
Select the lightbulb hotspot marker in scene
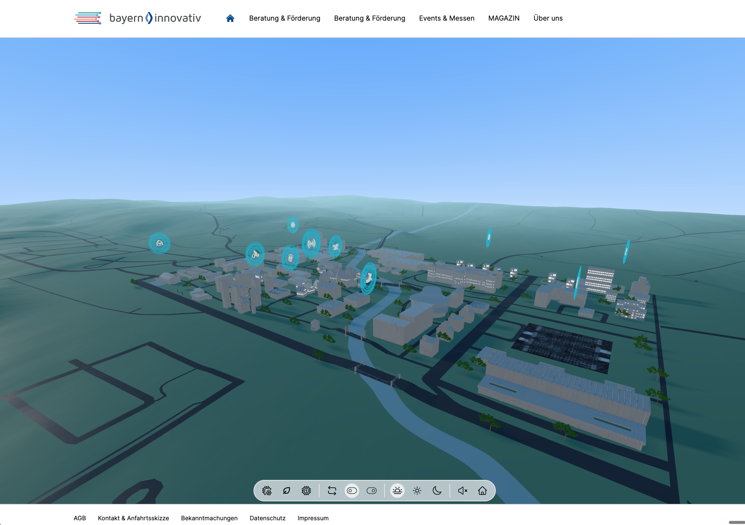click(x=290, y=258)
